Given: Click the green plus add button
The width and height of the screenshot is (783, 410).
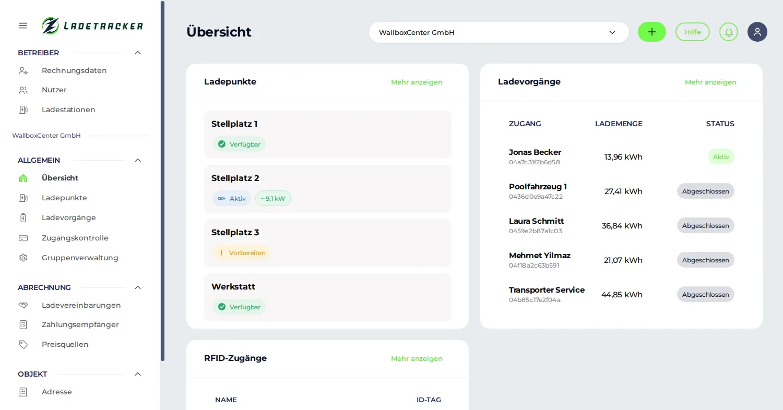Looking at the screenshot, I should 652,32.
